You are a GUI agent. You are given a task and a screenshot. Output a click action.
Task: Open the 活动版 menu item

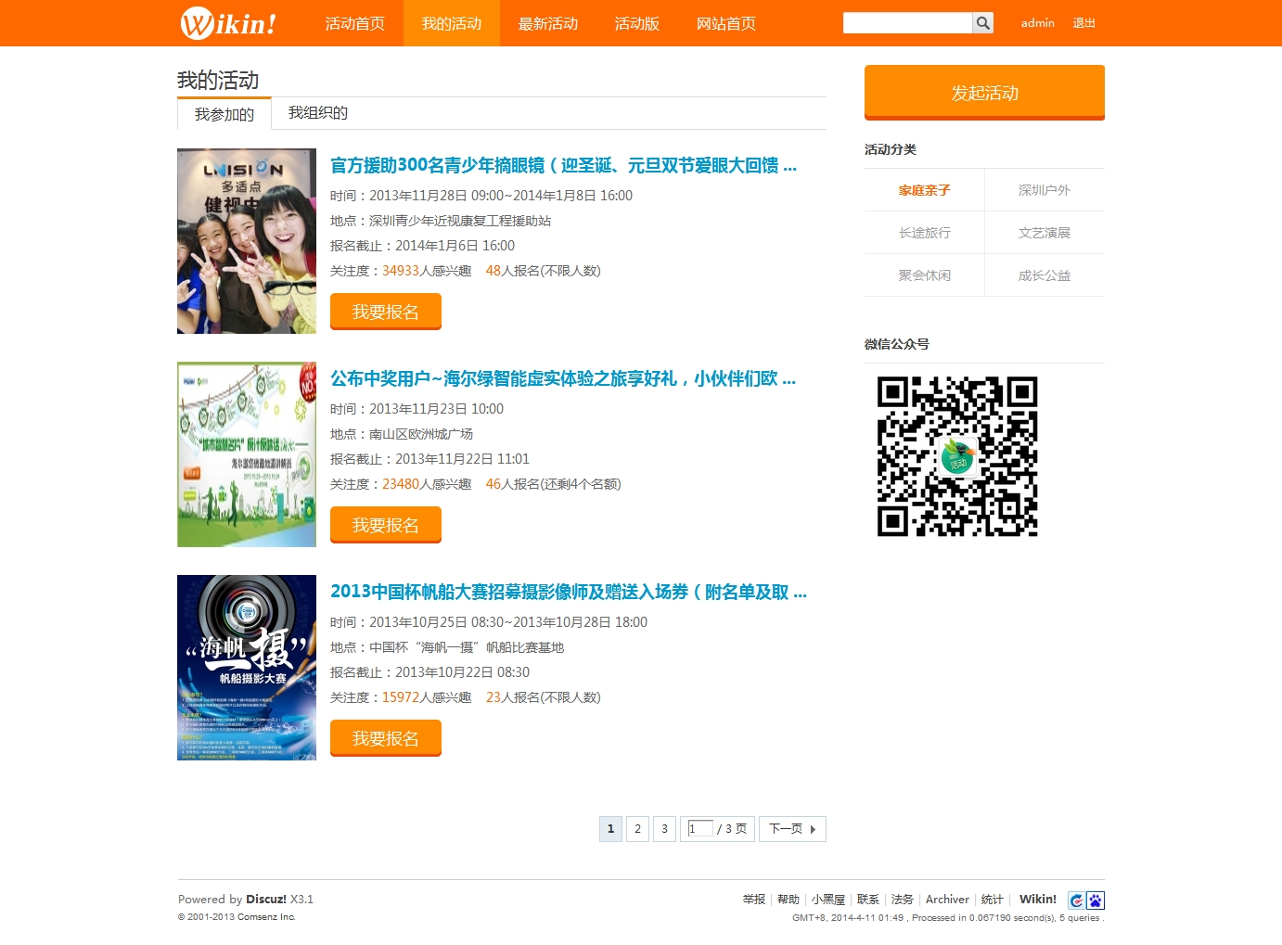point(635,23)
